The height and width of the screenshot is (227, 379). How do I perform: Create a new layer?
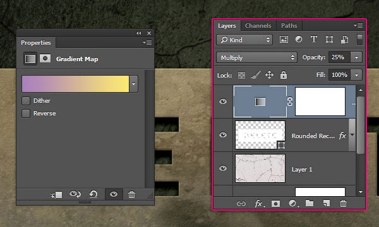coord(327,204)
